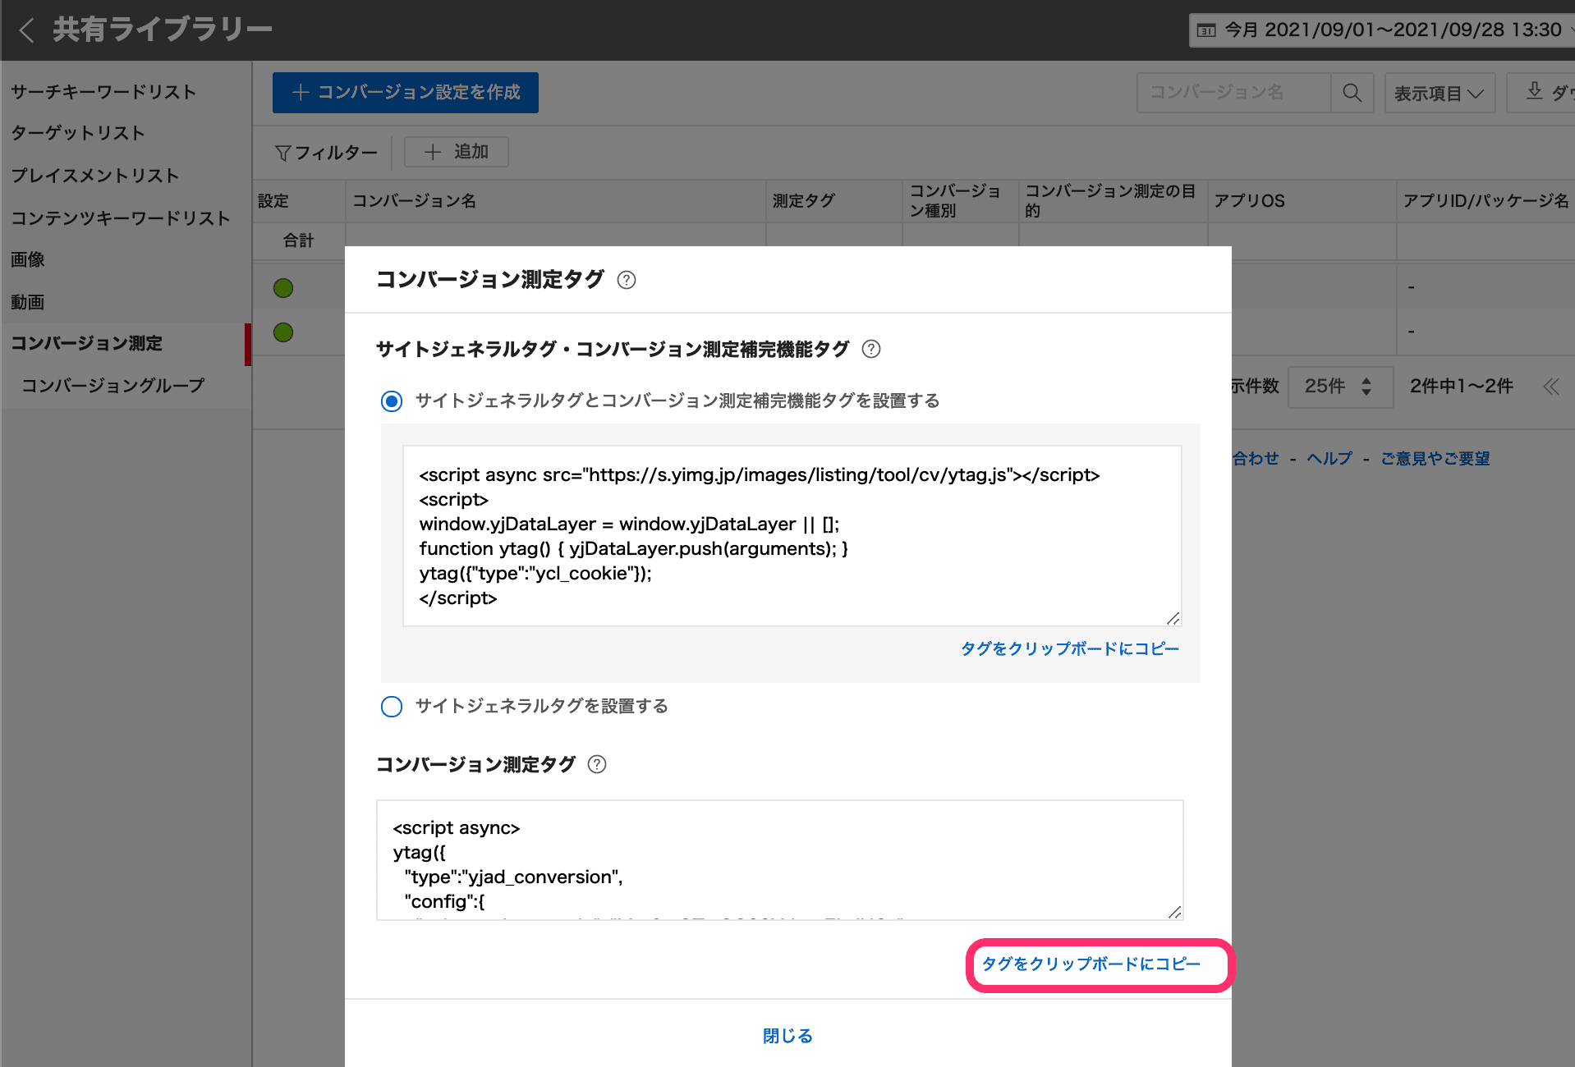Open コンバージョングループ sub-item in sidebar
The image size is (1575, 1067).
click(x=113, y=386)
